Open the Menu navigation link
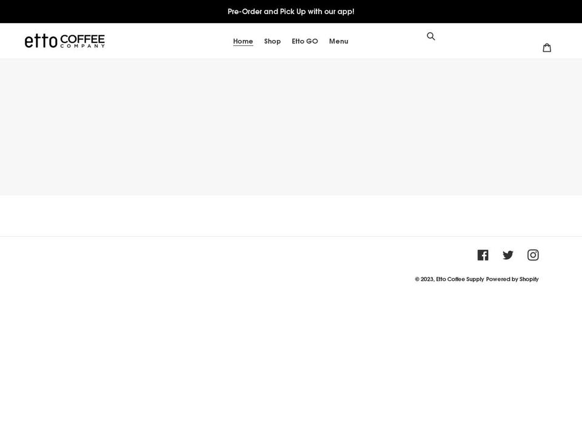582x436 pixels. point(338,41)
